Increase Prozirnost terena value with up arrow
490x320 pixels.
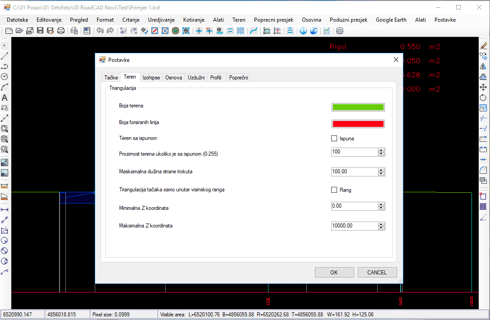coord(381,150)
